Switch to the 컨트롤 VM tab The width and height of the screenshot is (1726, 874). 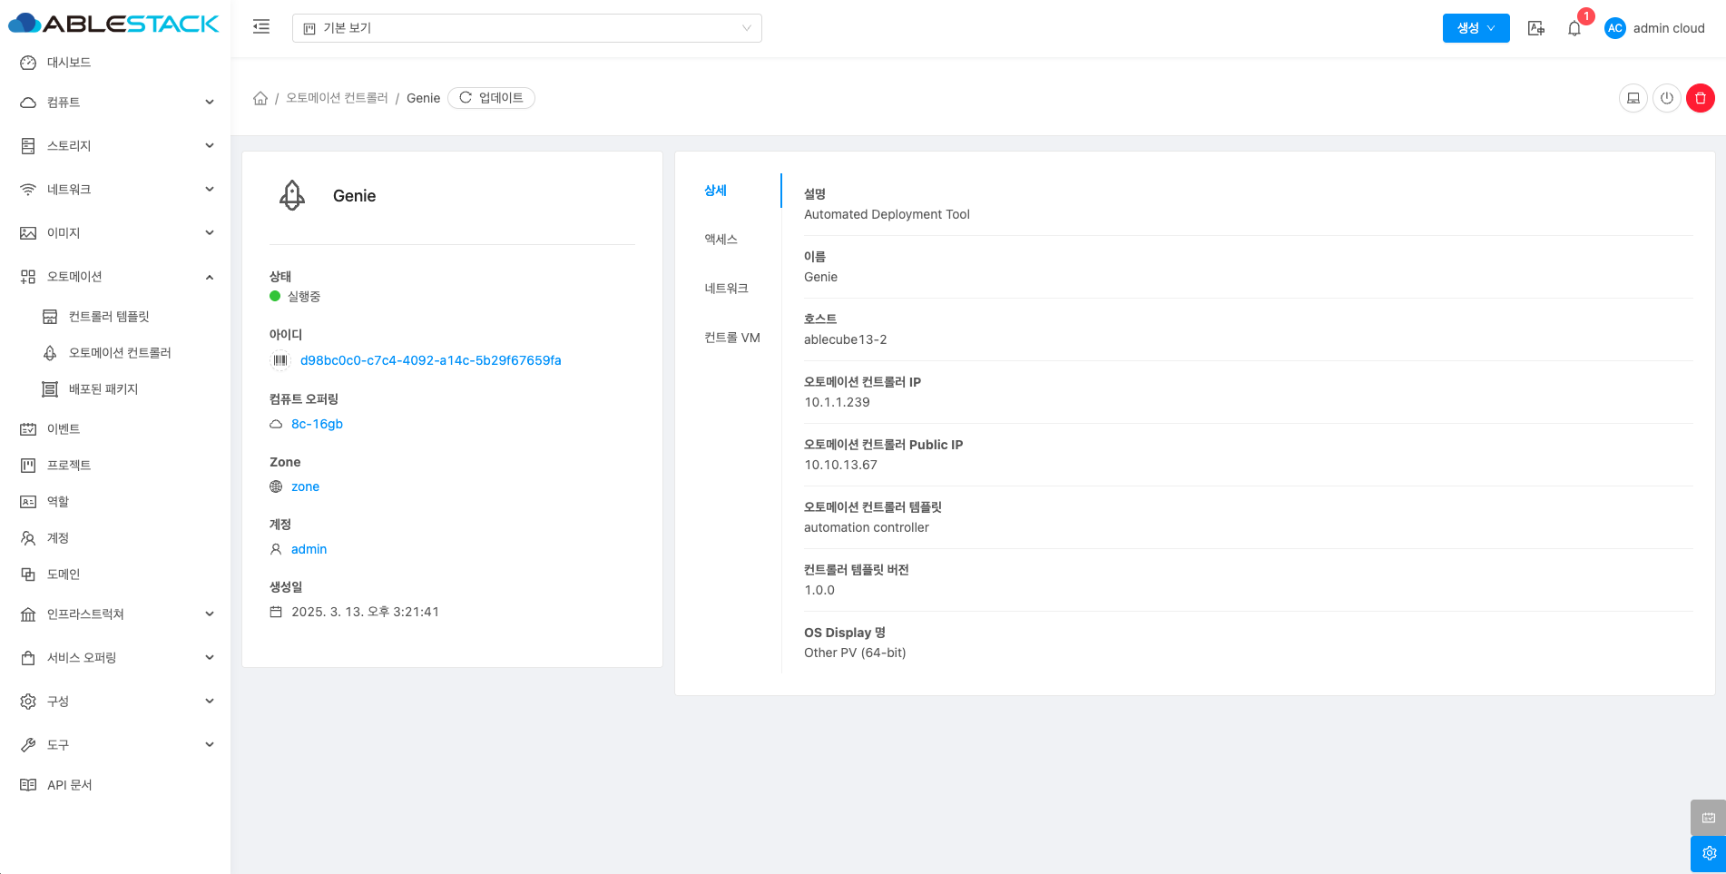[731, 338]
